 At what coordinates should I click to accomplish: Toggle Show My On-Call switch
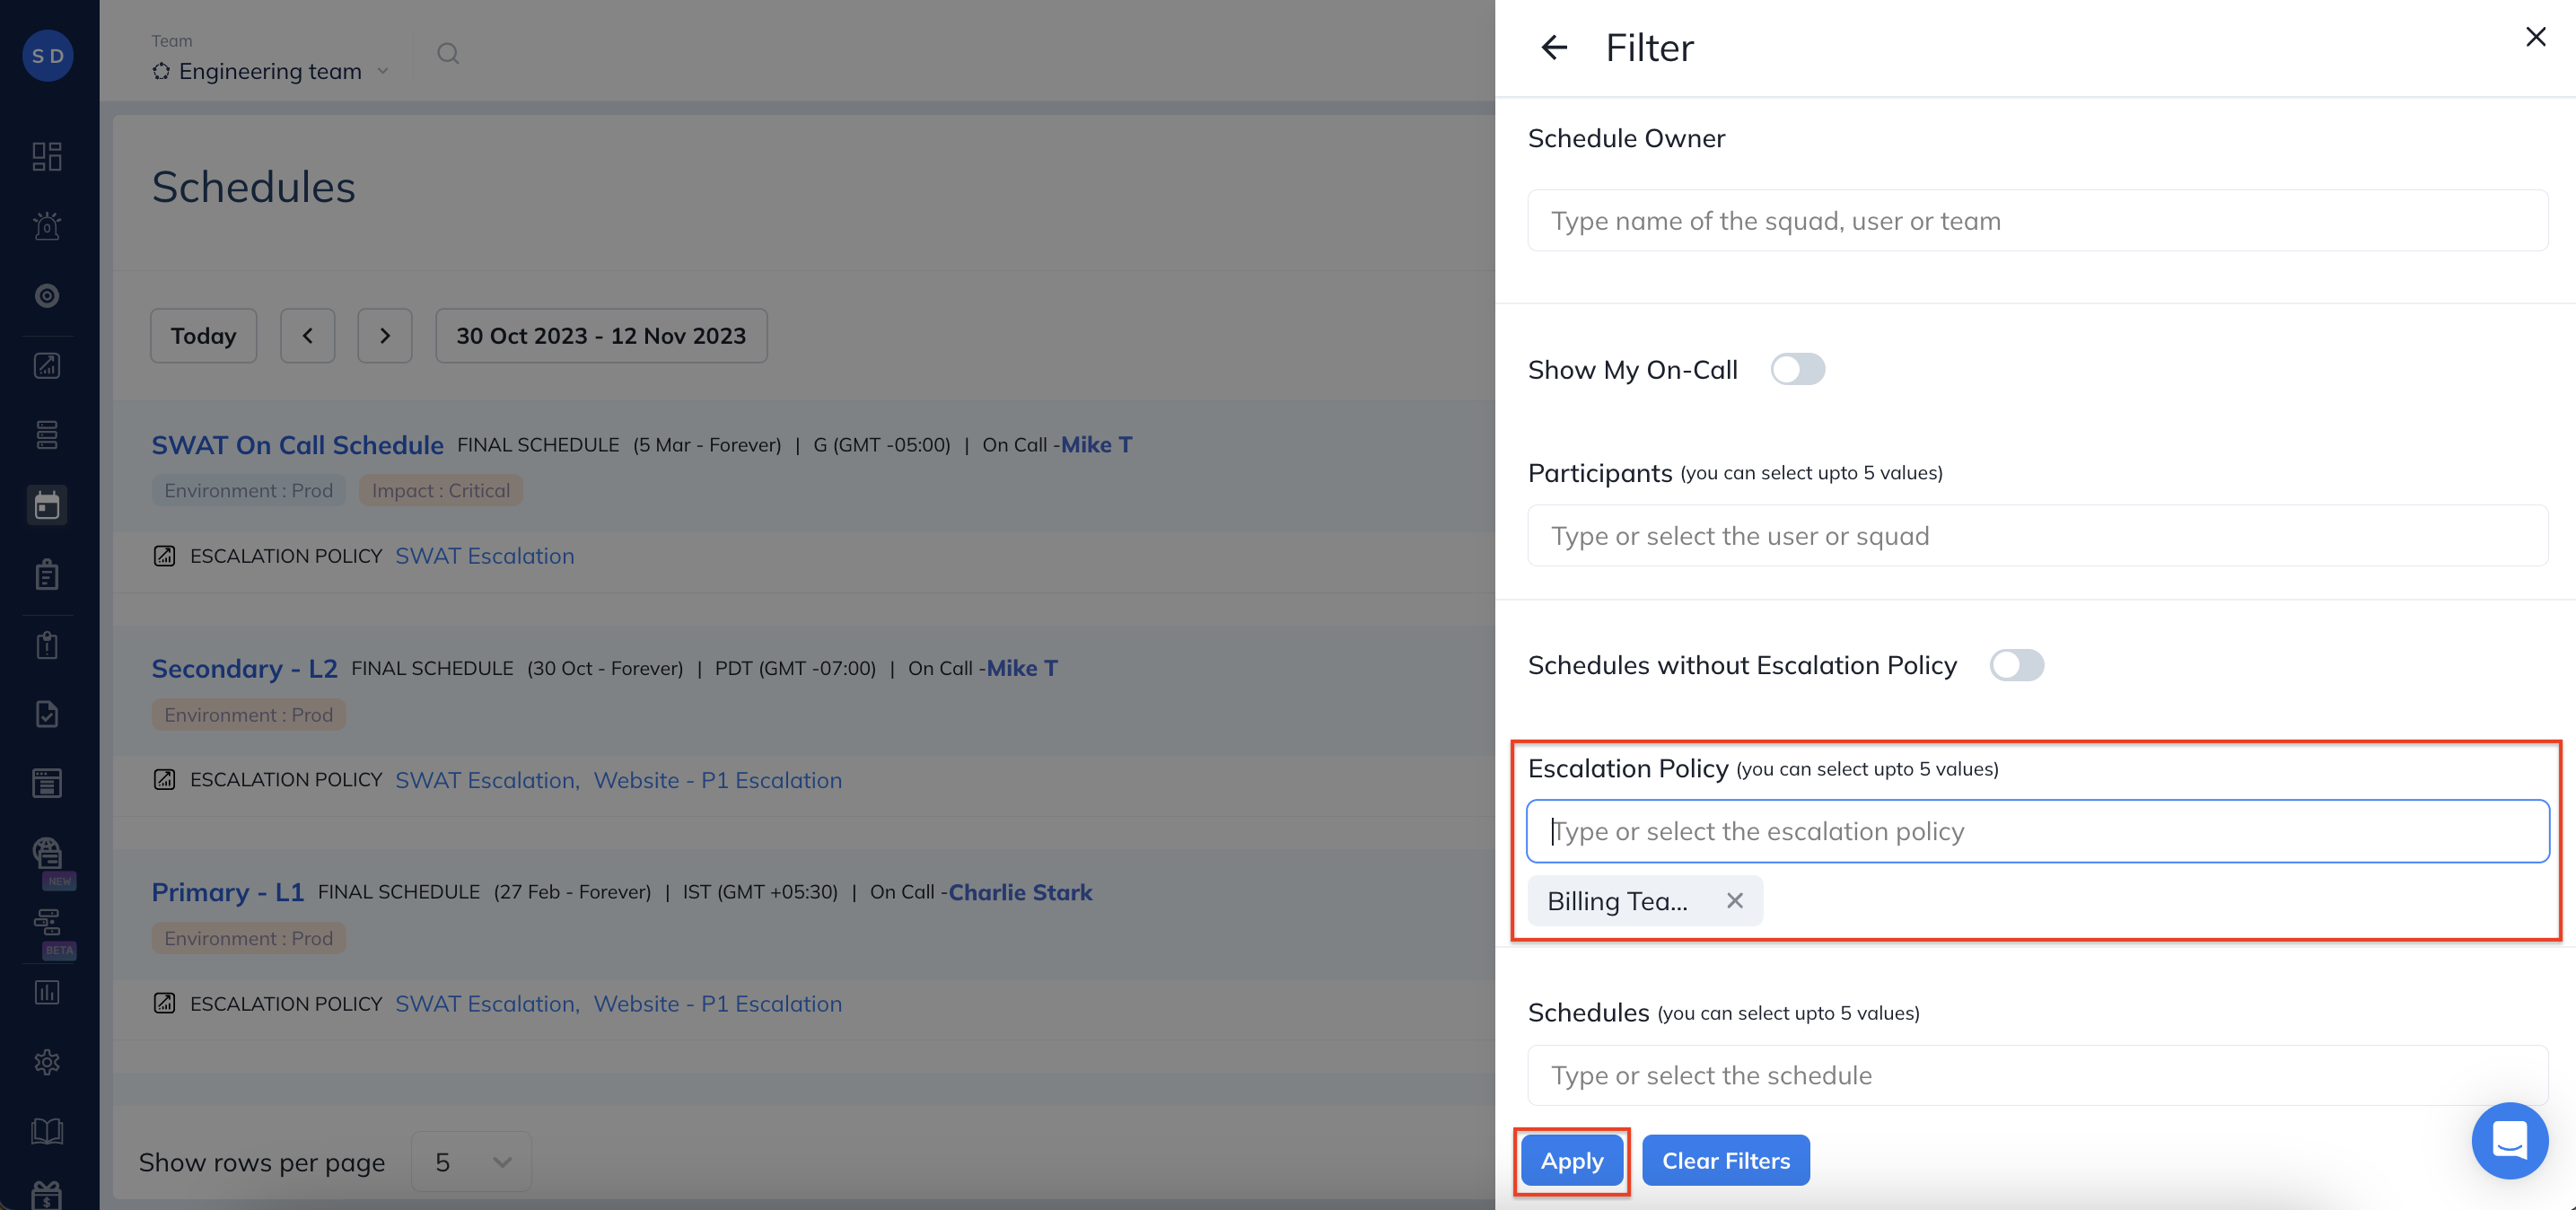click(x=1797, y=369)
